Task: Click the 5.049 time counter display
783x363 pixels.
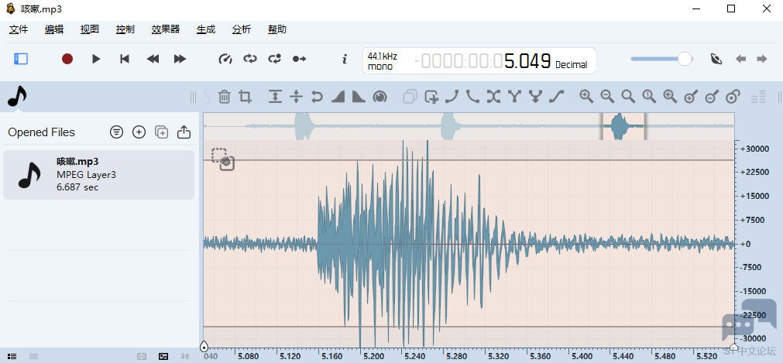Action: [x=527, y=61]
